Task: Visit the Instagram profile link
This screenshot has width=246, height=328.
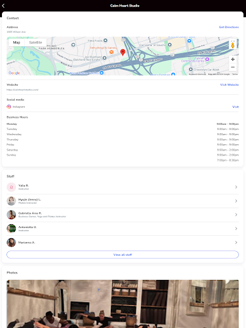Action: click(x=236, y=107)
